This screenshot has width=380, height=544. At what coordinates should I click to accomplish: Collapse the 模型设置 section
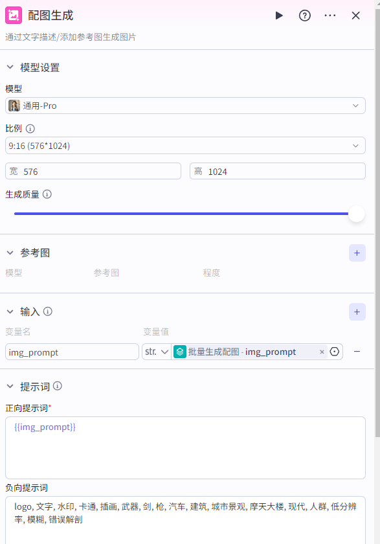10,67
